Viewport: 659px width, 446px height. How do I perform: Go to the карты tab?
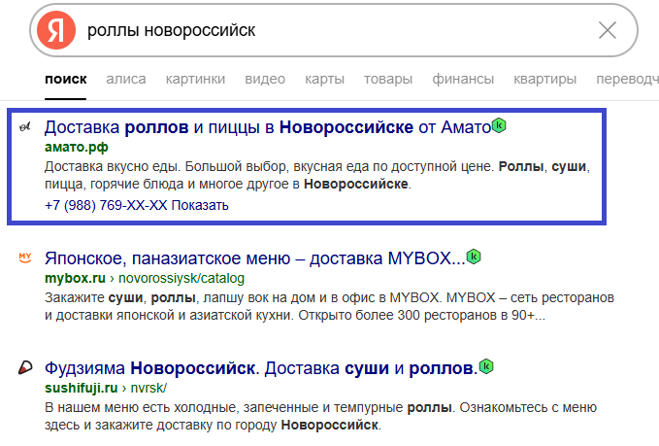click(x=325, y=79)
